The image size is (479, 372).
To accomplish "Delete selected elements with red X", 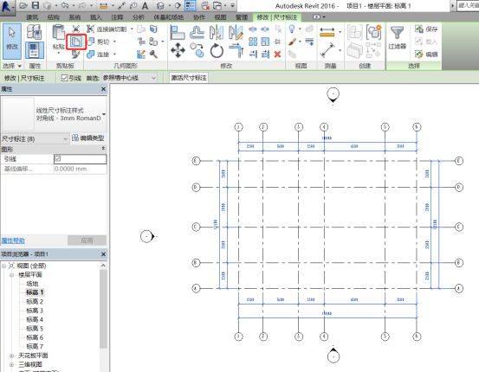I will (x=277, y=55).
